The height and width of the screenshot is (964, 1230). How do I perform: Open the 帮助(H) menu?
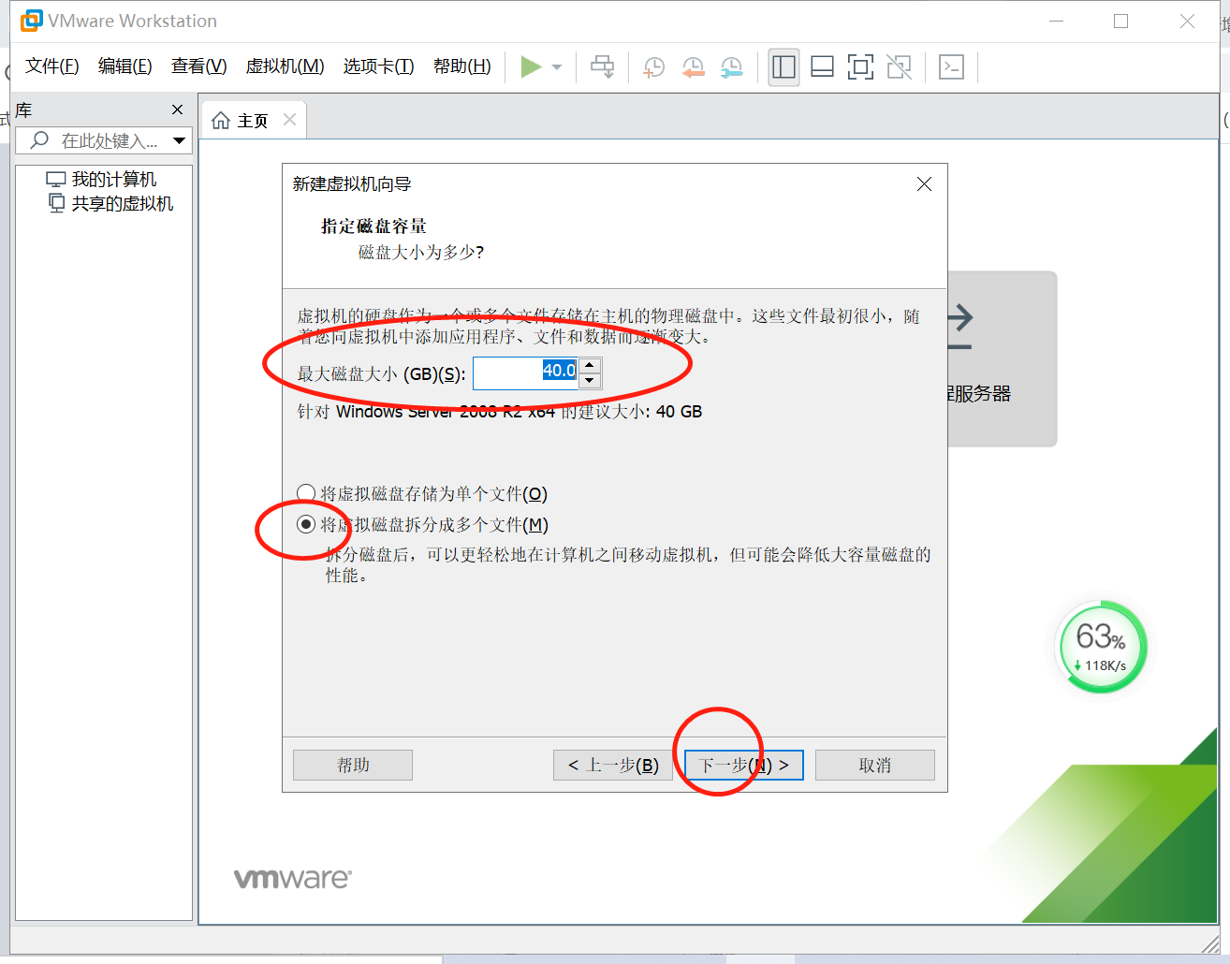(x=461, y=66)
